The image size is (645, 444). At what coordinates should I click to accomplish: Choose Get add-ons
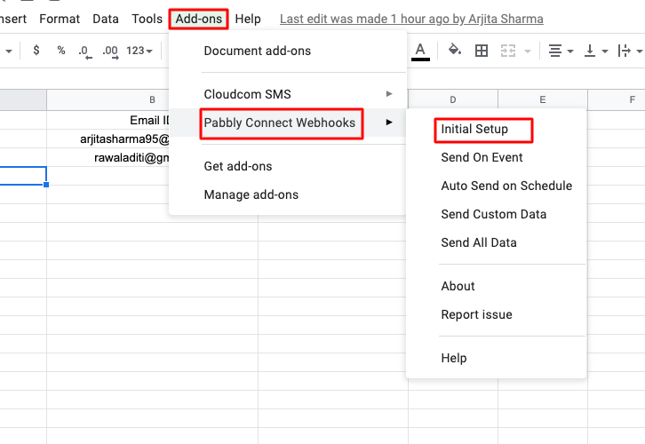[x=288, y=166]
